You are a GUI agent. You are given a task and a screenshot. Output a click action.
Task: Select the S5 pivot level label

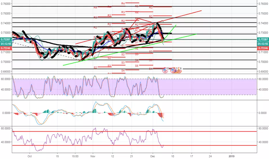[x=137, y=66]
